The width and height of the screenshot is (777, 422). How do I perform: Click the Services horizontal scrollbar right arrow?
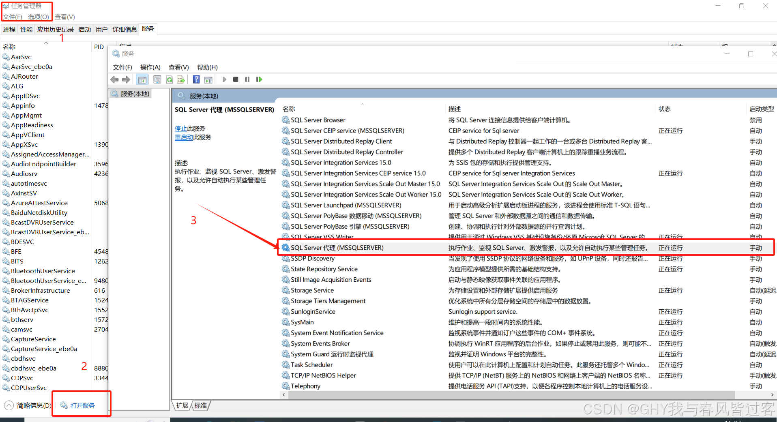772,394
